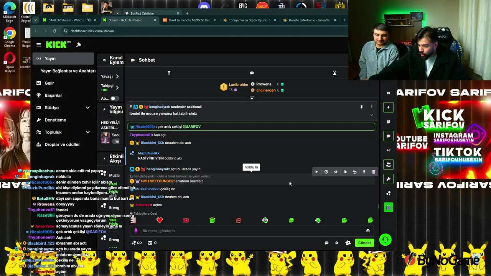The width and height of the screenshot is (491, 276).
Task: Click the microphone icon in the message box
Action: click(136, 231)
